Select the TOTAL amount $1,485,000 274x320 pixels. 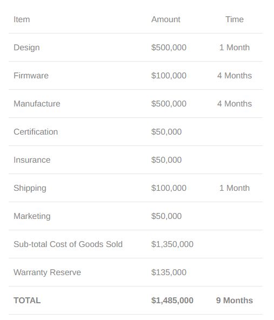coord(172,301)
